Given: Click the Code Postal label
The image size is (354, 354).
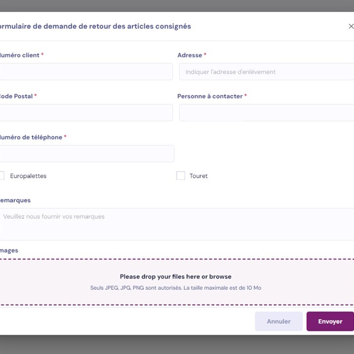Looking at the screenshot, I should [x=16, y=96].
